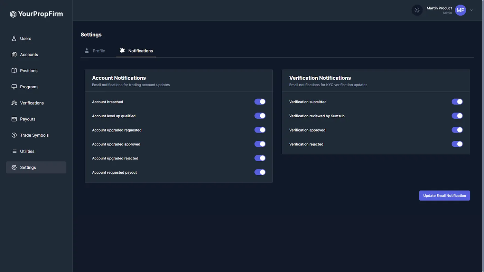Click 'Email notifications for trading account updates' text
Viewport: 484px width, 272px height.
pos(131,85)
